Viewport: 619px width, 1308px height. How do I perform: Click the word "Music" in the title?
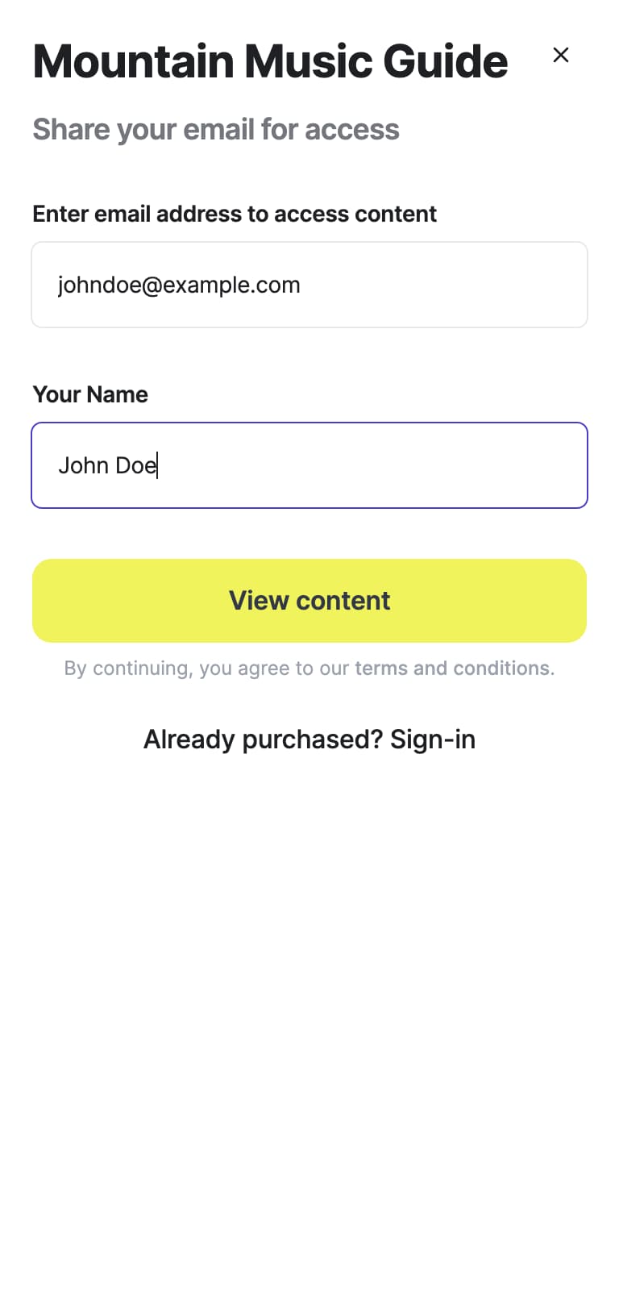tap(308, 61)
